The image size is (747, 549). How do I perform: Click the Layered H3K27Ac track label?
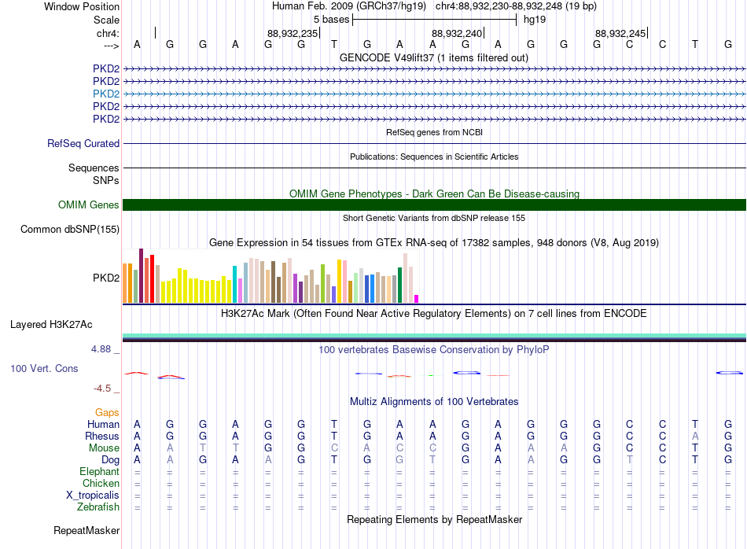click(x=51, y=325)
